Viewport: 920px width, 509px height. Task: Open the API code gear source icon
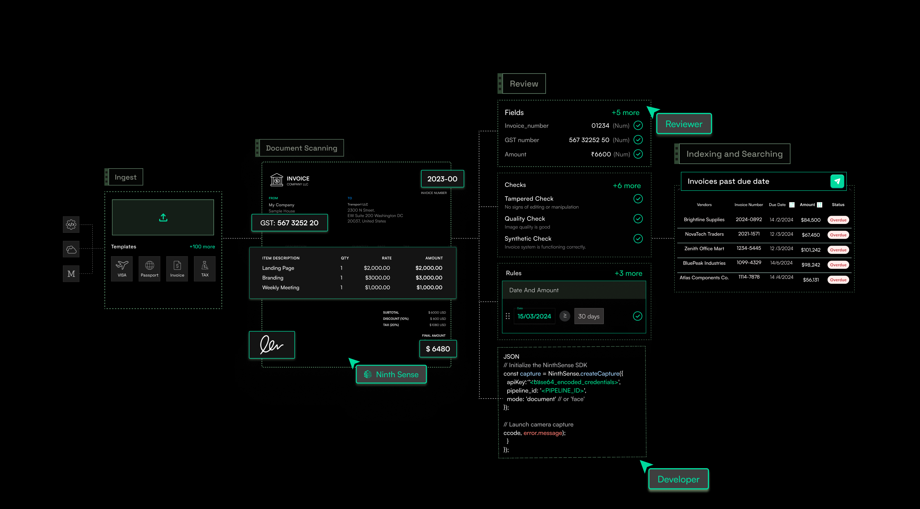click(x=71, y=224)
